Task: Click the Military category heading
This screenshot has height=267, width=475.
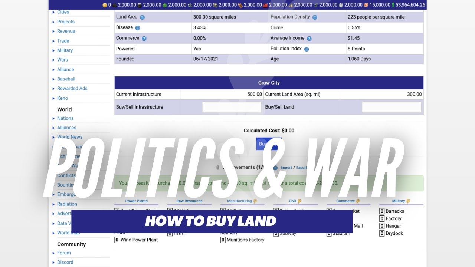Action: point(399,201)
